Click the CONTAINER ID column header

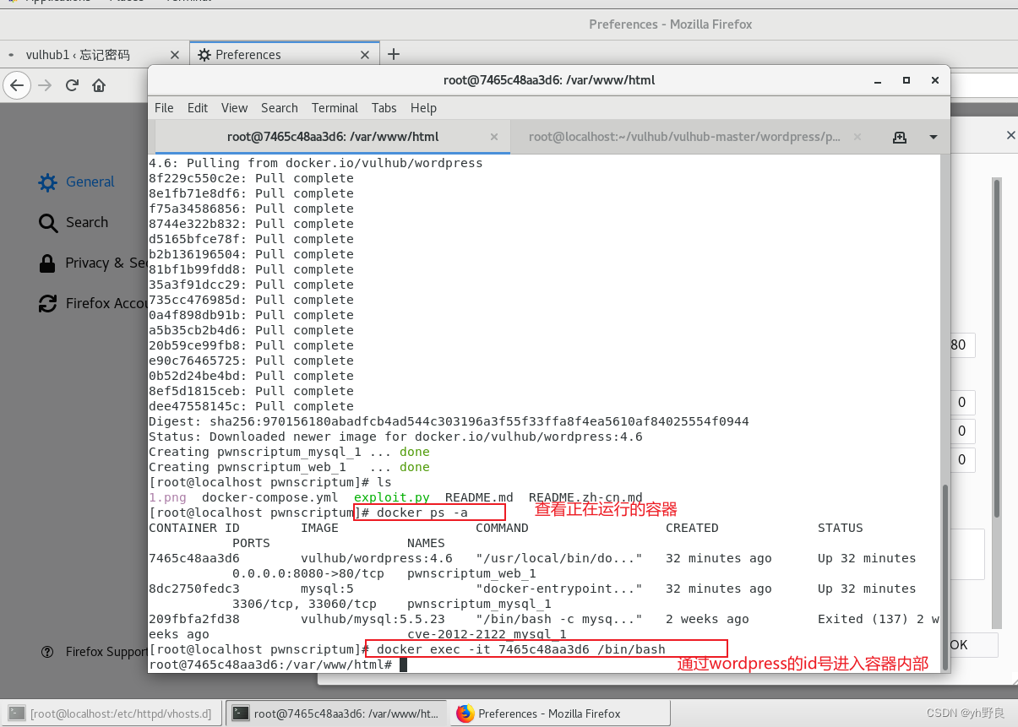194,528
